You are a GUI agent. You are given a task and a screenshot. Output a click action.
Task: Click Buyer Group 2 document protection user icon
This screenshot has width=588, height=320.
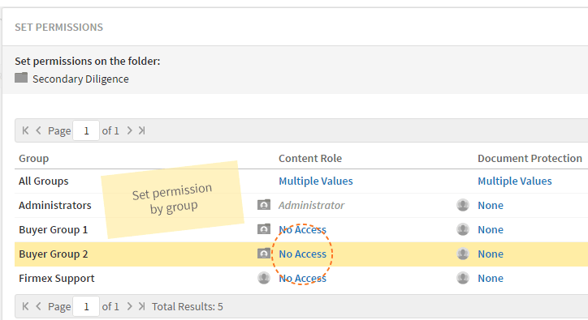[463, 254]
